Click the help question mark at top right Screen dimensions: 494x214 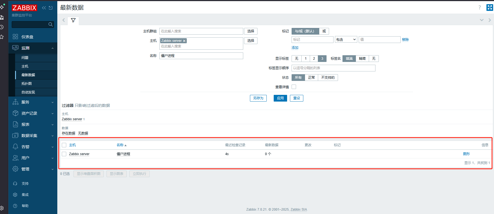[x=480, y=8]
